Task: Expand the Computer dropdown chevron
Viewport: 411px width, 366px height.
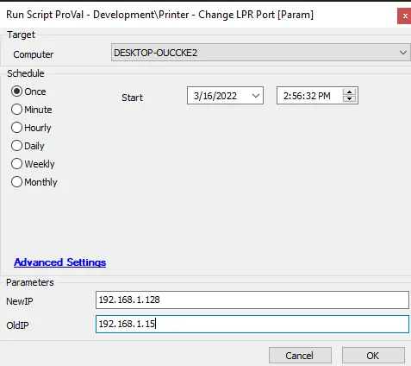Action: coord(403,53)
